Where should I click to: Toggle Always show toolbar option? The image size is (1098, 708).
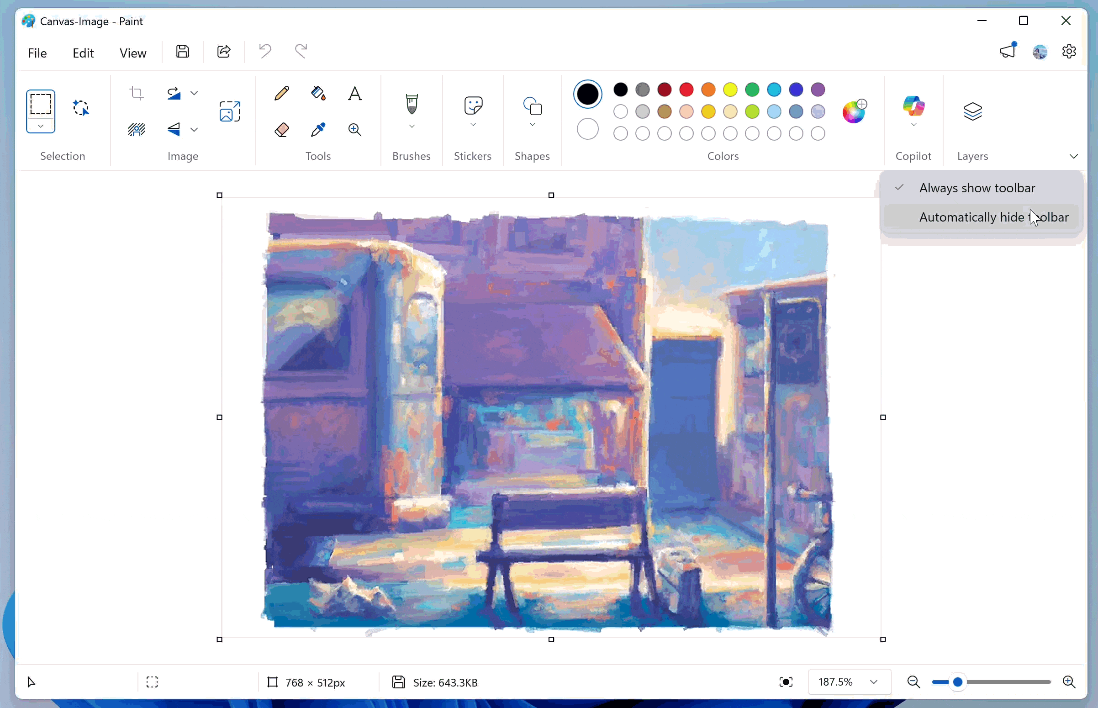click(976, 188)
